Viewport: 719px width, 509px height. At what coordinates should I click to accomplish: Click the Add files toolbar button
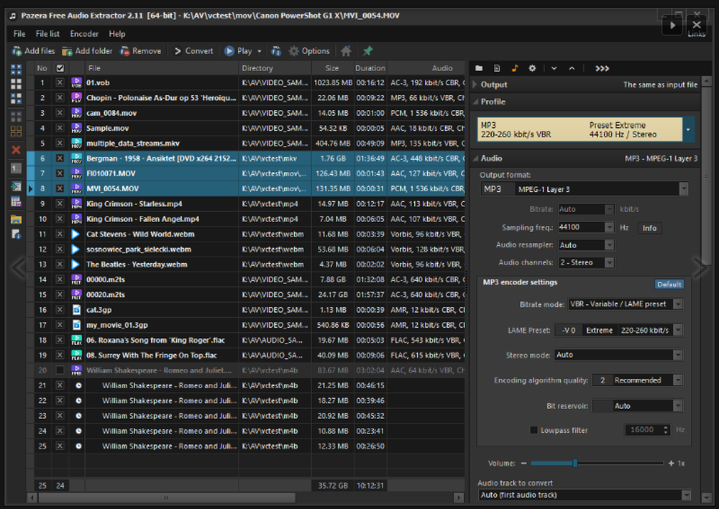34,51
